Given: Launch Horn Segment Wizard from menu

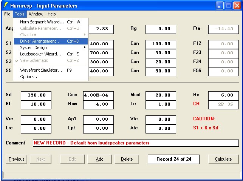Looking at the screenshot, I should coord(51,22).
